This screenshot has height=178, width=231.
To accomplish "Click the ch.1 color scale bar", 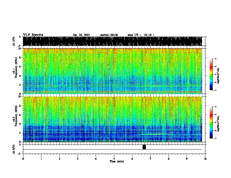I will 211,74.
